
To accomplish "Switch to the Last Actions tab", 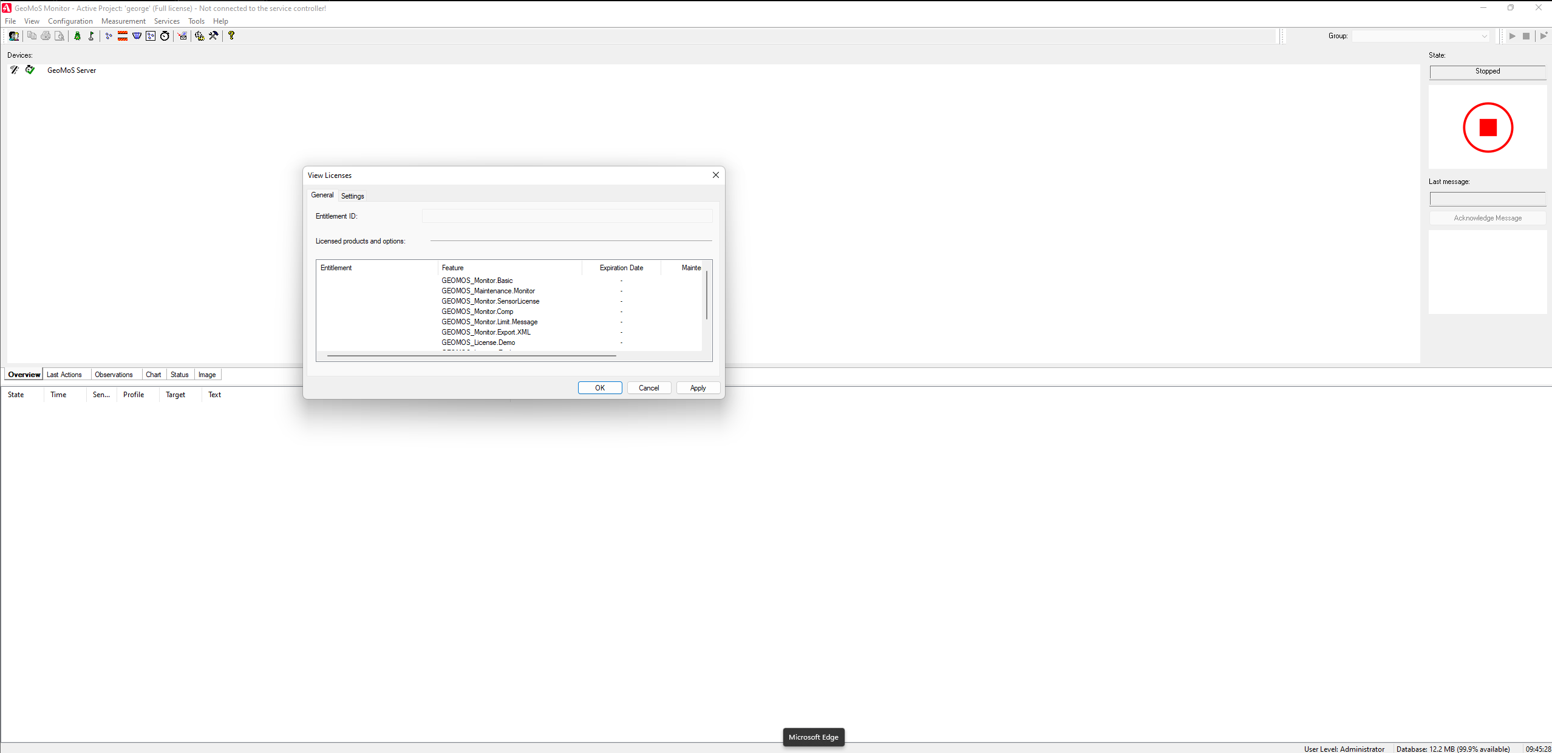I will point(64,375).
